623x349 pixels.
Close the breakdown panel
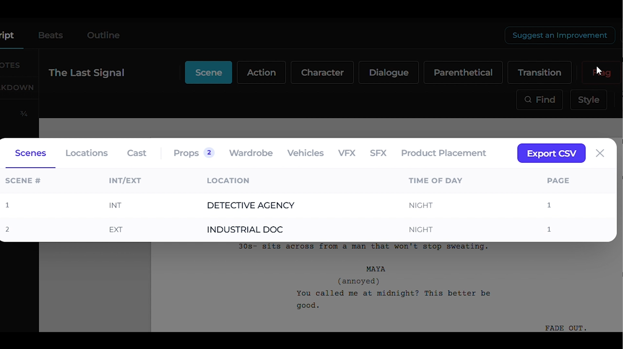tap(599, 153)
